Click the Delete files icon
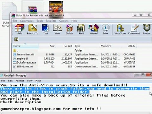Image resolution: width=152 pixels, height=114 pixels. point(69,28)
